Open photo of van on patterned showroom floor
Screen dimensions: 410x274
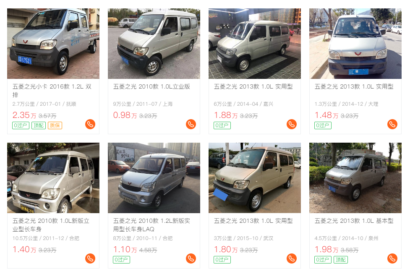255,43
